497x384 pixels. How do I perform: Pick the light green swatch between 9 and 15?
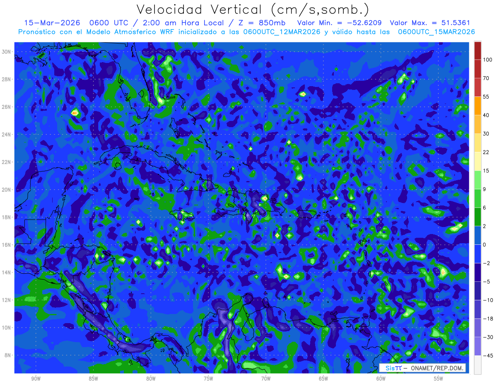(x=478, y=180)
